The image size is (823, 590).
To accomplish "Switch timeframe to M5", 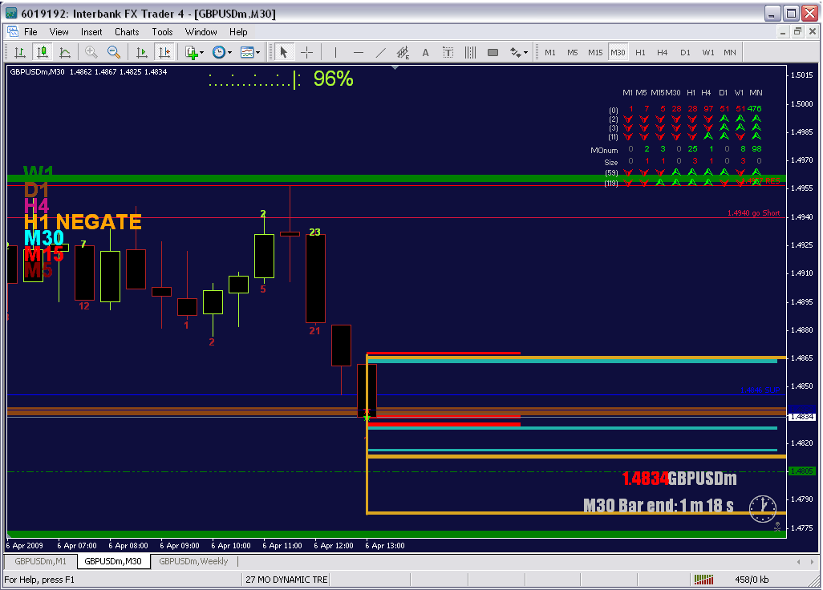I will [x=573, y=52].
